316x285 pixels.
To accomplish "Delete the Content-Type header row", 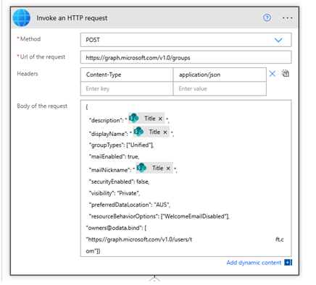I will coord(273,74).
